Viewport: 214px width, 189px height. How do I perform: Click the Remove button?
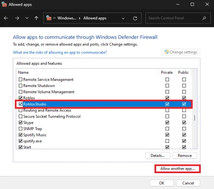pos(185,156)
